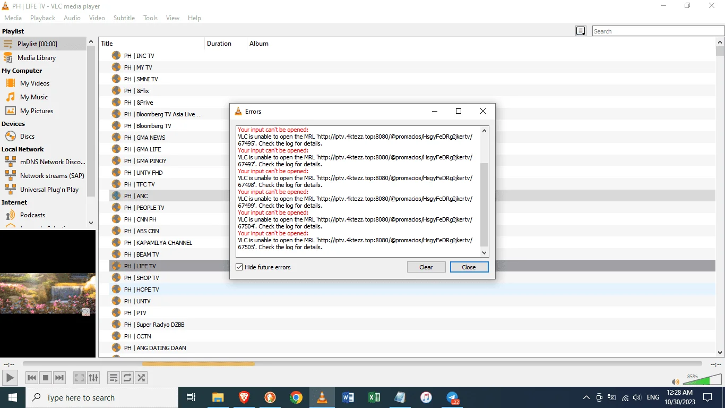Go to previous media track
Screen dimensions: 725x408
point(32,378)
